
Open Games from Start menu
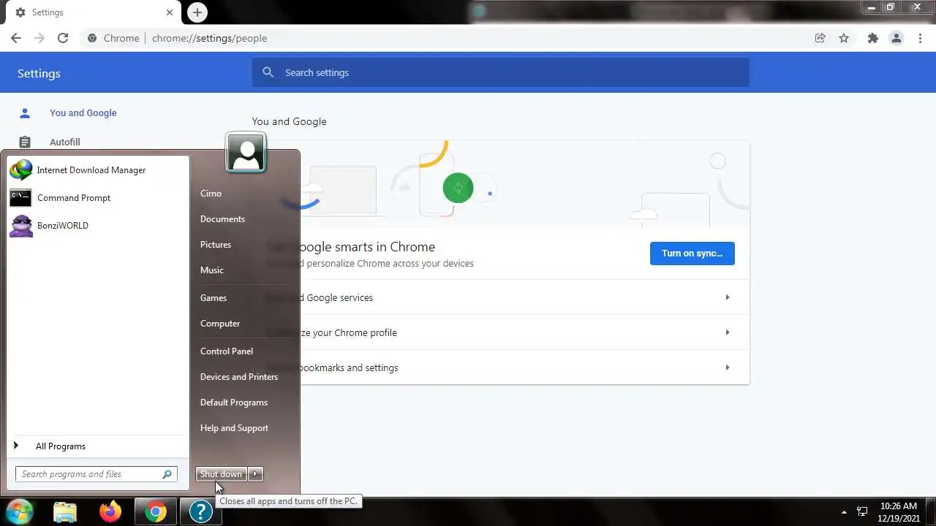tap(214, 298)
